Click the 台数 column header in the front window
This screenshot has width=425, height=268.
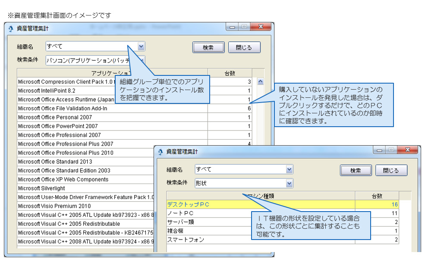coord(377,196)
